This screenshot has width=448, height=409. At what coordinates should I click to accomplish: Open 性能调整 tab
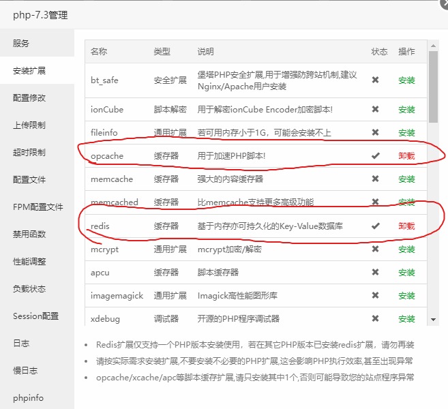pos(37,261)
